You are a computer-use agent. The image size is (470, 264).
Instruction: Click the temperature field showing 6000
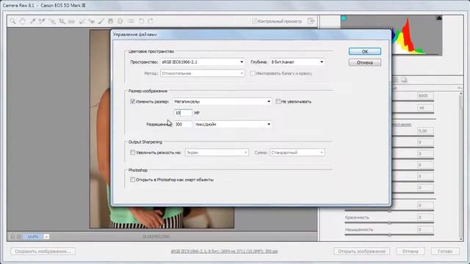pyautogui.click(x=425, y=96)
